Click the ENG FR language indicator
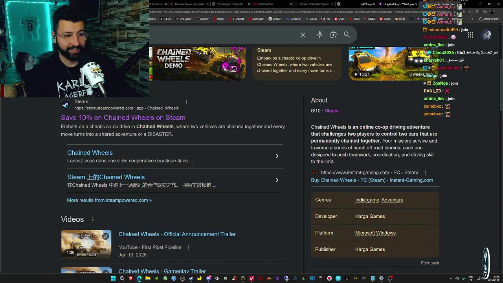503x283 pixels. click(x=471, y=279)
